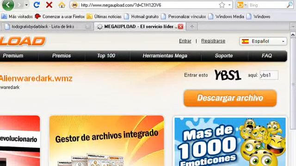
Task: Open the Últimas noticias feed bookmark
Action: click(104, 17)
